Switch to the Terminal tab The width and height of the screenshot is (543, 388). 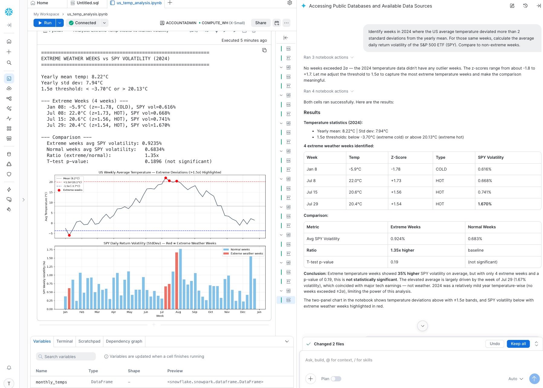pos(65,341)
